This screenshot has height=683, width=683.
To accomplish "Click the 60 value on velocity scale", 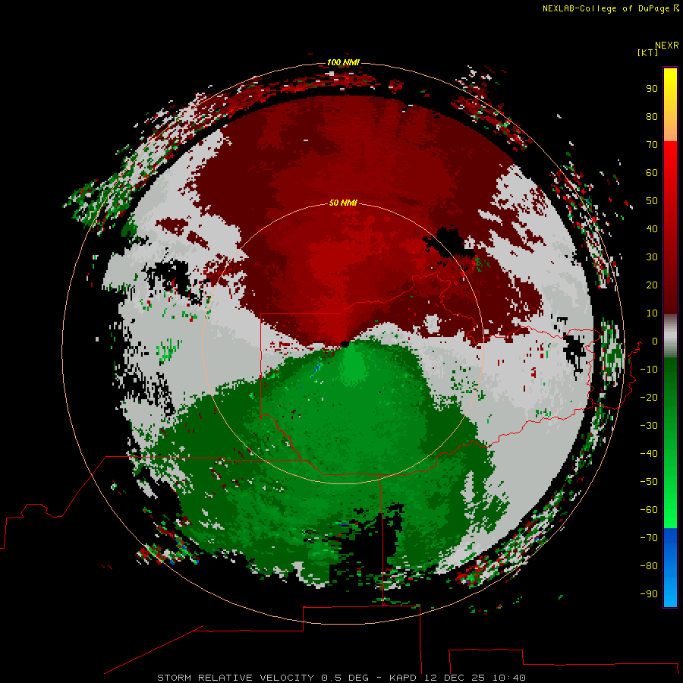I will point(652,172).
